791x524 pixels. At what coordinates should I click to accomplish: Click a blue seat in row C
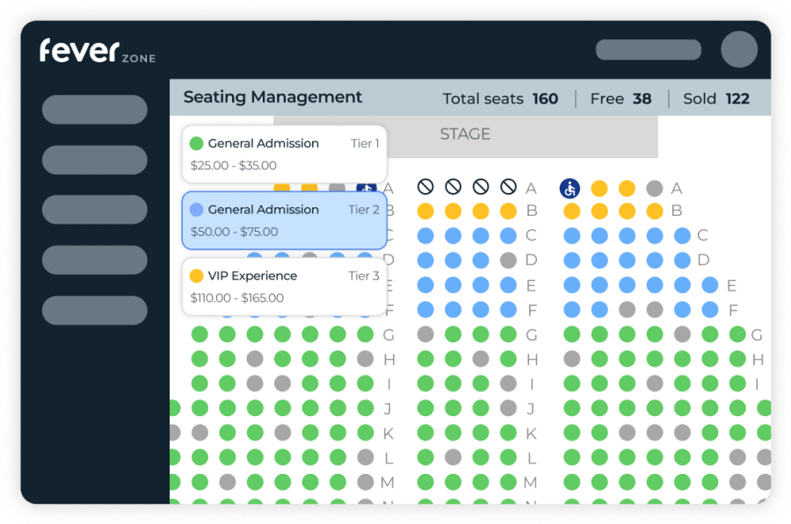point(454,235)
